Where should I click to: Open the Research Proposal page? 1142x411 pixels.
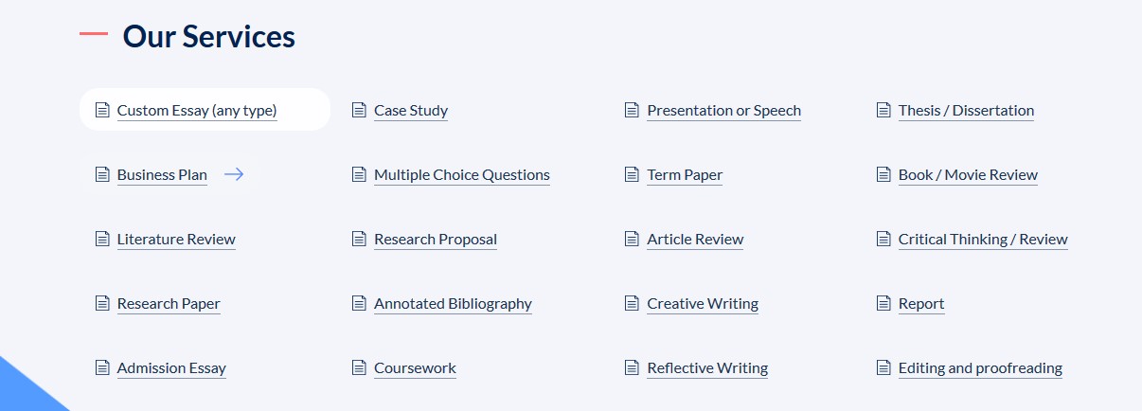[436, 240]
